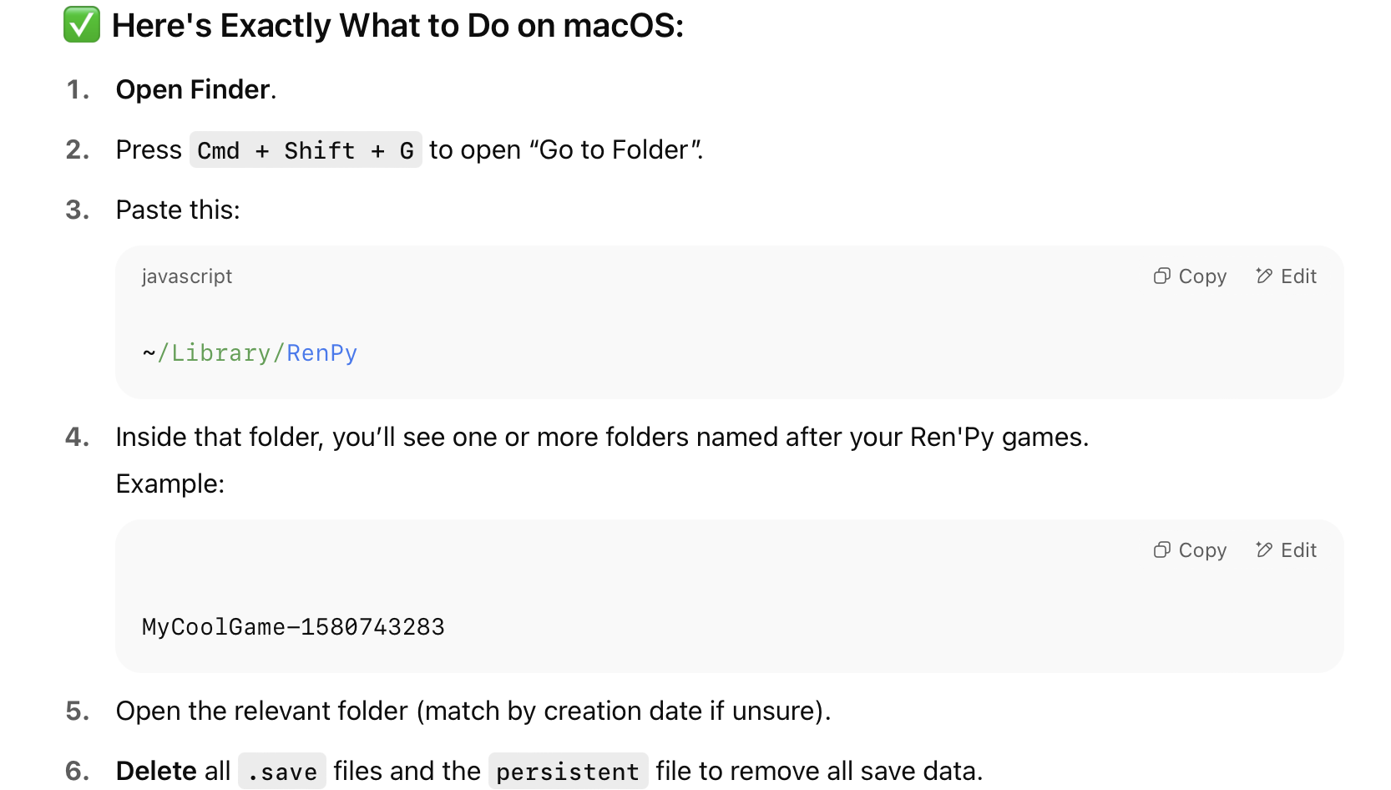
Task: Click the "Here's Exactly What to Do on macOS" heading
Action: pos(397,26)
